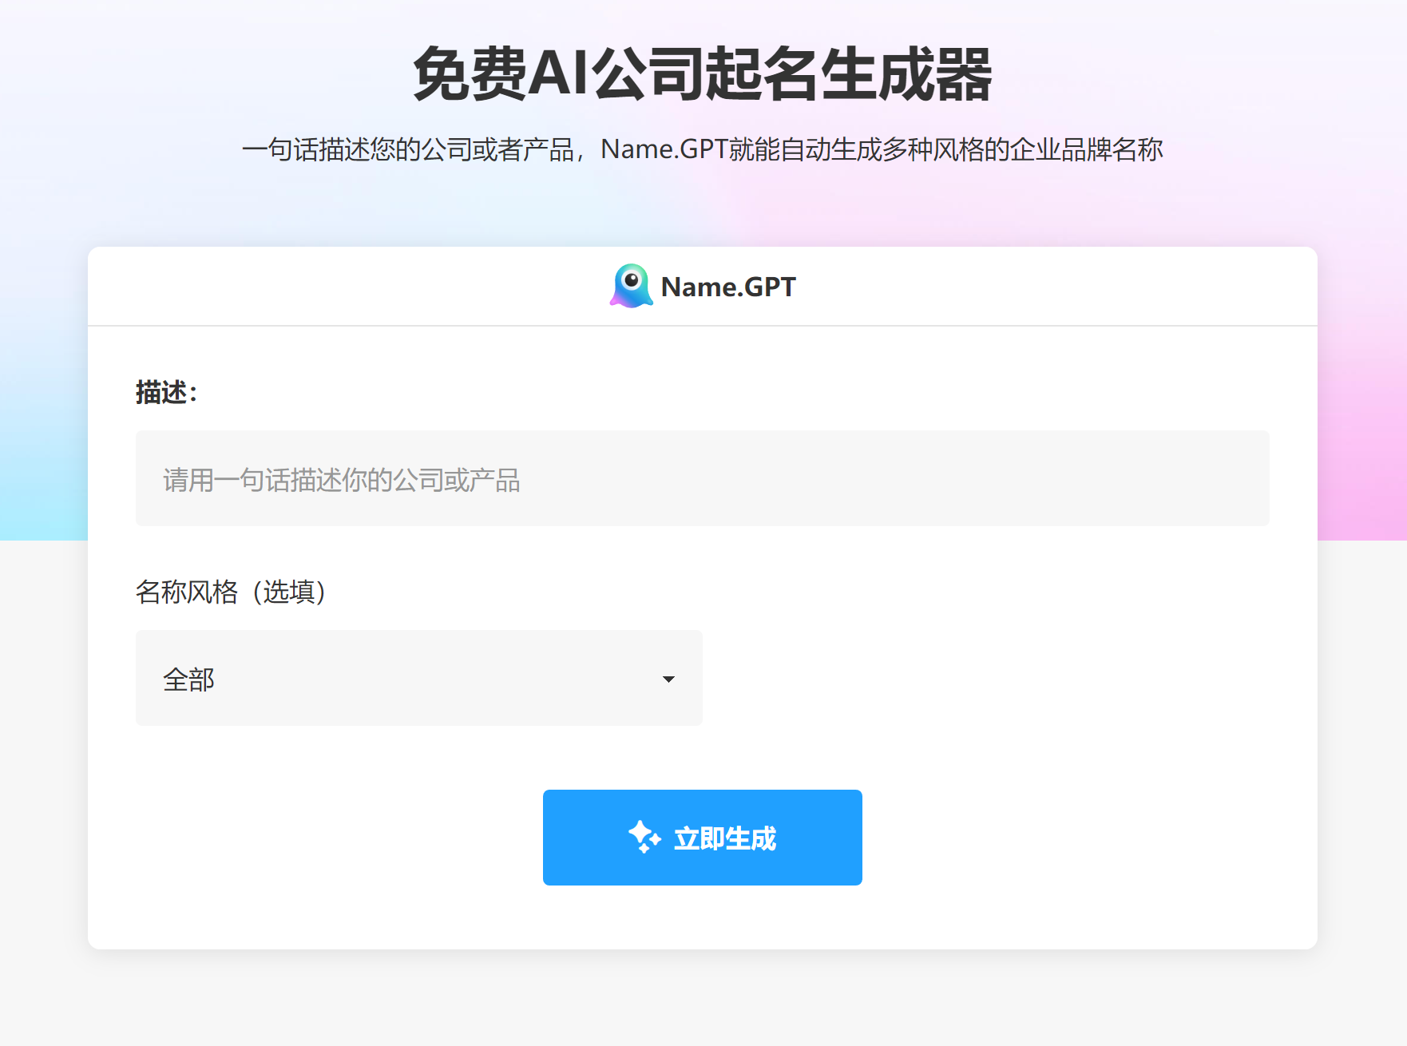Click the subtitle starting with 一句话描述您的公司
The width and height of the screenshot is (1407, 1046).
click(703, 149)
